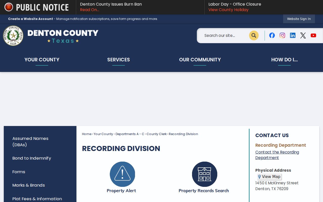Click the Denton County Texas wordmark
This screenshot has height=202, width=323.
[63, 36]
